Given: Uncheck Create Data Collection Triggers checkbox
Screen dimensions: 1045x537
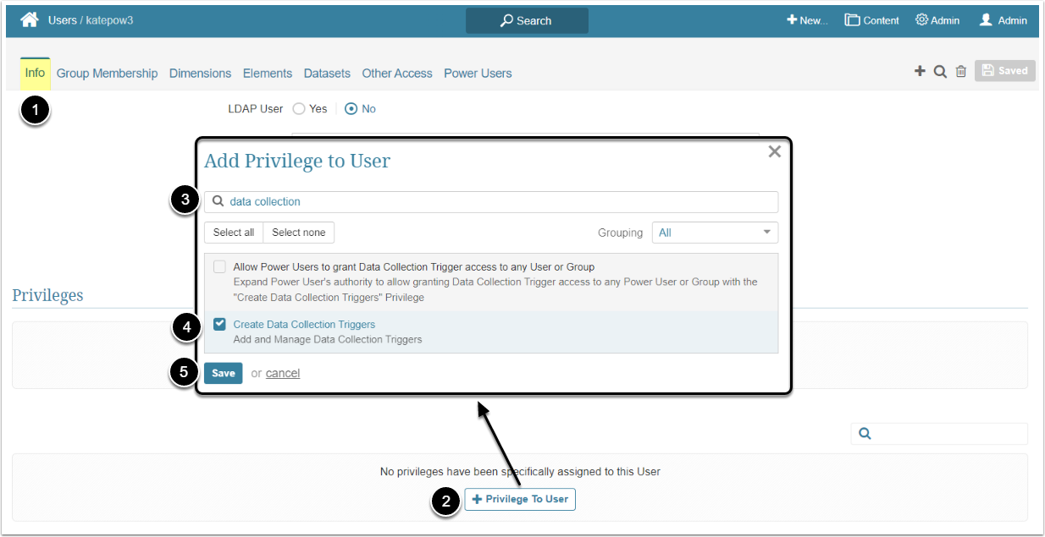Looking at the screenshot, I should coord(220,324).
